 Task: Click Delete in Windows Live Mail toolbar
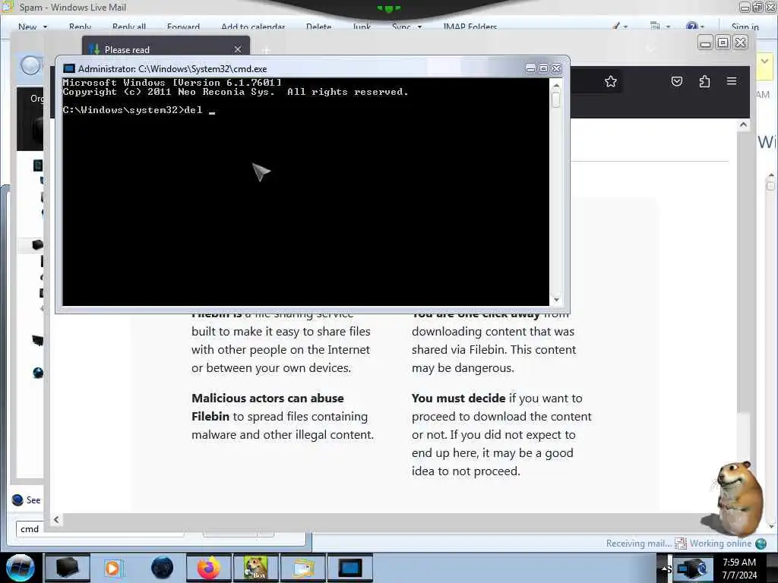coord(318,27)
